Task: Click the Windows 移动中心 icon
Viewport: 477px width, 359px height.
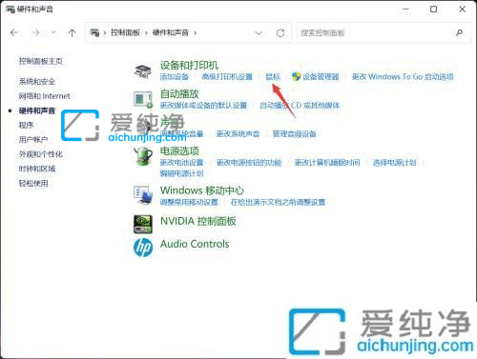Action: click(143, 195)
